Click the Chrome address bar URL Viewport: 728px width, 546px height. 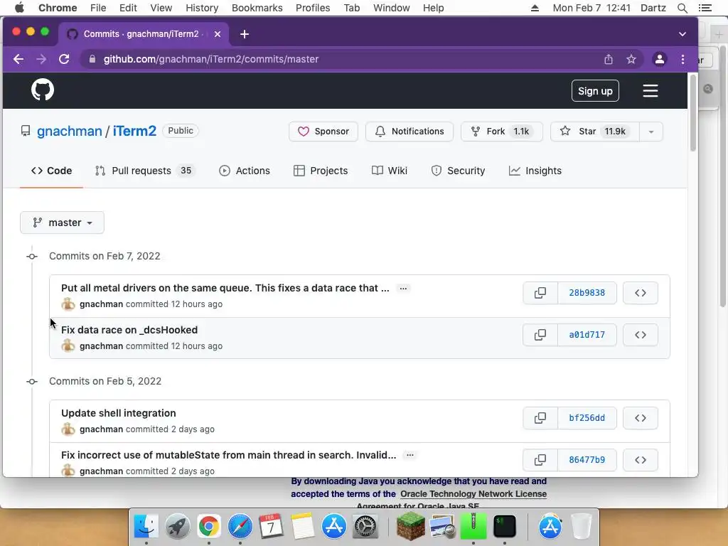coord(210,59)
